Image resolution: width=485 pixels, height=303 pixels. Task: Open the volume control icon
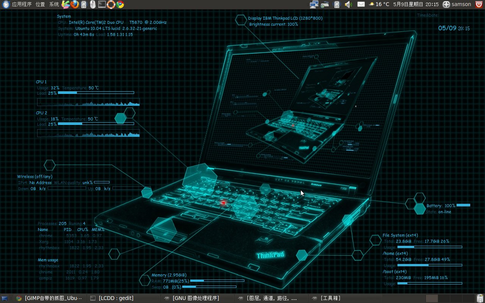tap(348, 5)
